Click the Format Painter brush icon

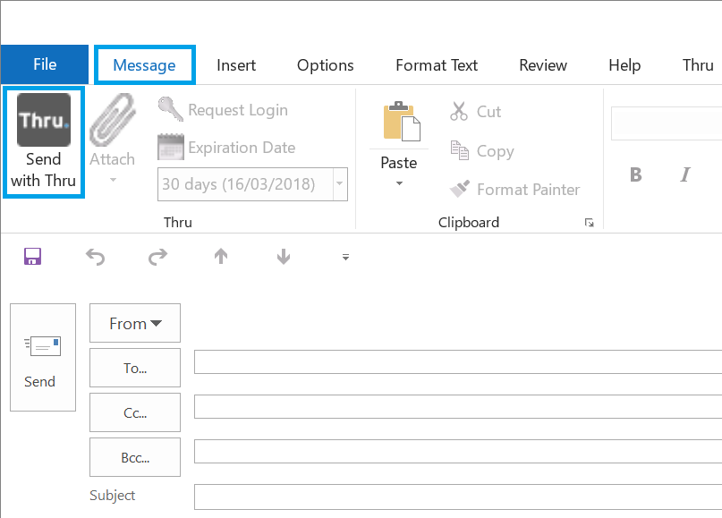460,189
